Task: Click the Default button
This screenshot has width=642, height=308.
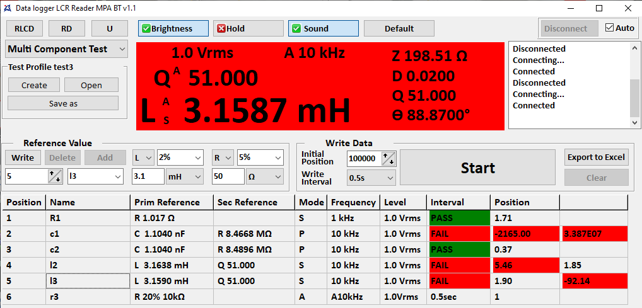Action: (x=399, y=28)
